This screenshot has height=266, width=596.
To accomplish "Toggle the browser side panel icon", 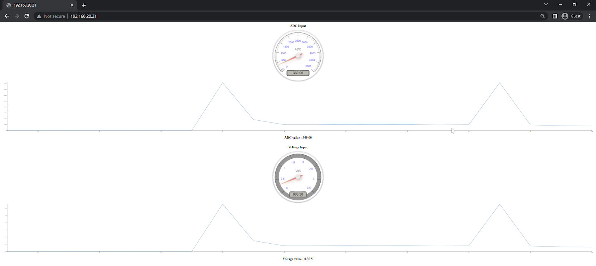I will [555, 16].
